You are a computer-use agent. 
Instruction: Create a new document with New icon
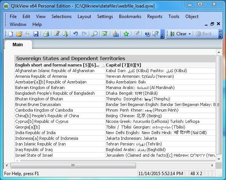tap(11, 34)
